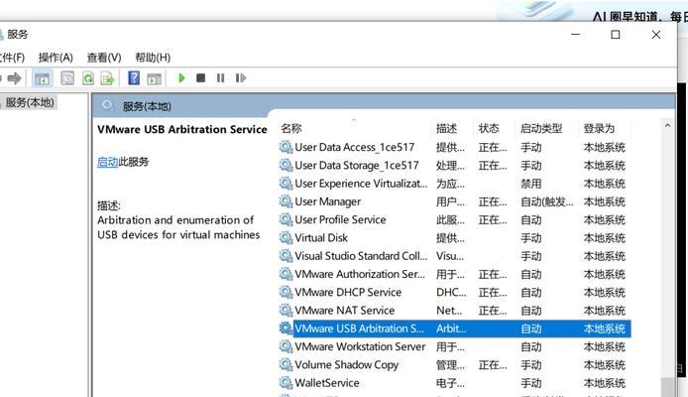The height and width of the screenshot is (397, 688).
Task: Click gear icon beside VMware DHCP Service
Action: 286,292
